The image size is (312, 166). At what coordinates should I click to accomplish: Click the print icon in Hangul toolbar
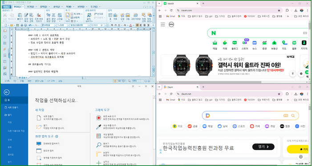tap(22, 25)
